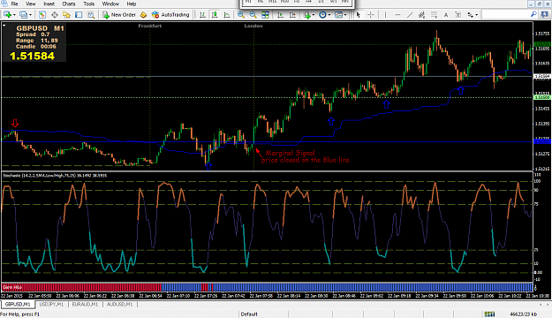Select the arrows objects icon
Screen dimensions: 552x318
pos(471,15)
